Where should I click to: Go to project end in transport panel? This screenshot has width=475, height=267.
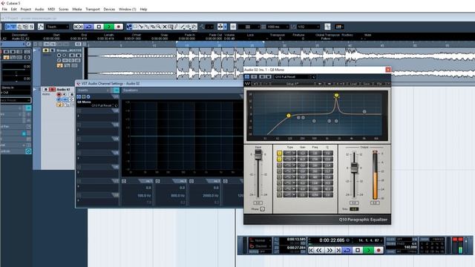coord(338,251)
